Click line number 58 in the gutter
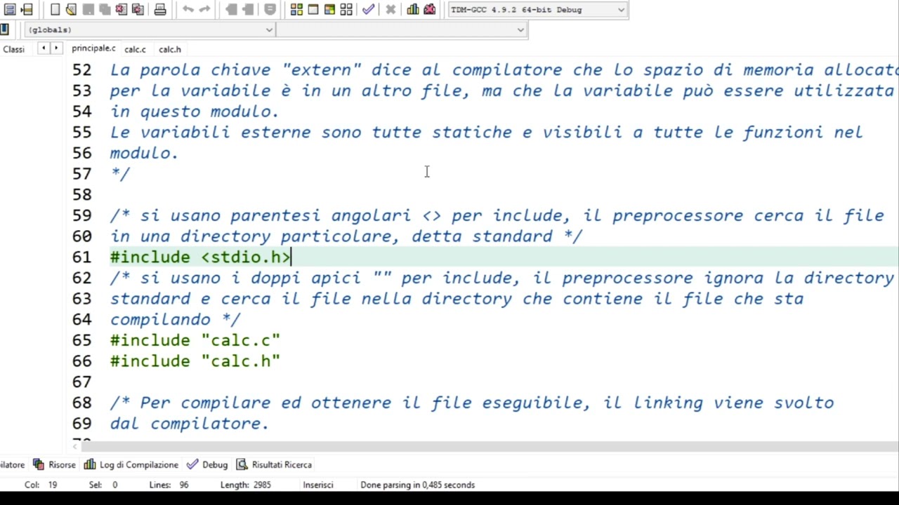Viewport: 899px width, 505px height. 81,194
